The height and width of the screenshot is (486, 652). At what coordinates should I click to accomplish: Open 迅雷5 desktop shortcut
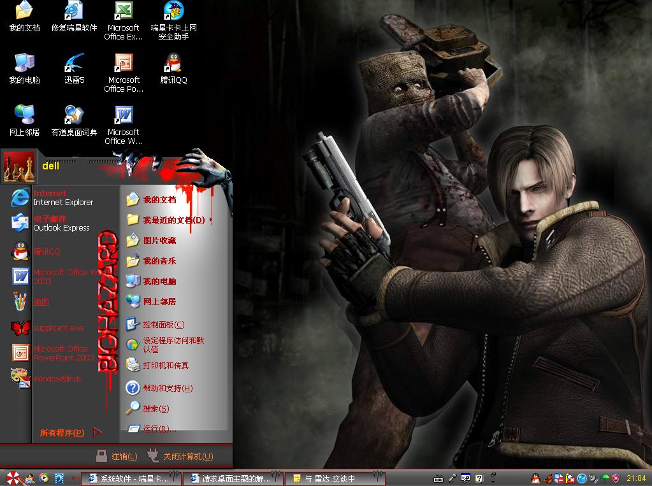[74, 68]
